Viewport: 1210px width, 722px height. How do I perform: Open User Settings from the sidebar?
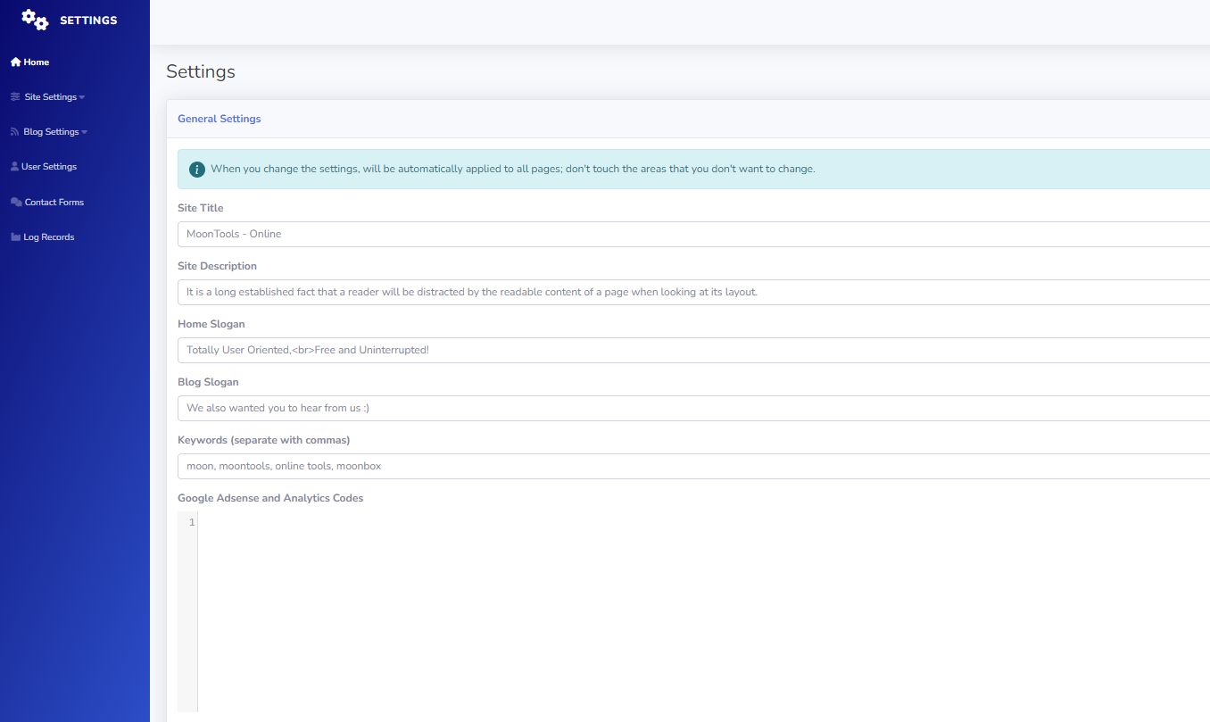pyautogui.click(x=44, y=167)
